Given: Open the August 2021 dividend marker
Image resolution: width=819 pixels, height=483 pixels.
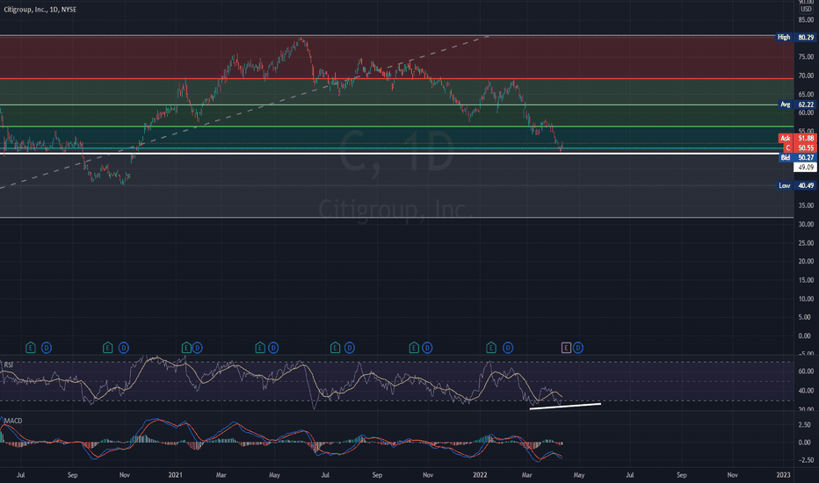Looking at the screenshot, I should (350, 348).
